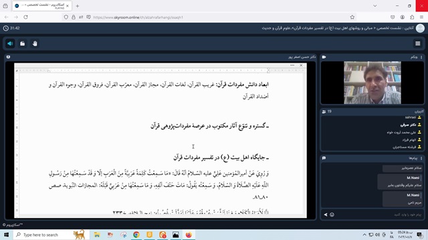428x240 pixels.
Task: Open Google Chrome from taskbar
Action: coord(136,235)
